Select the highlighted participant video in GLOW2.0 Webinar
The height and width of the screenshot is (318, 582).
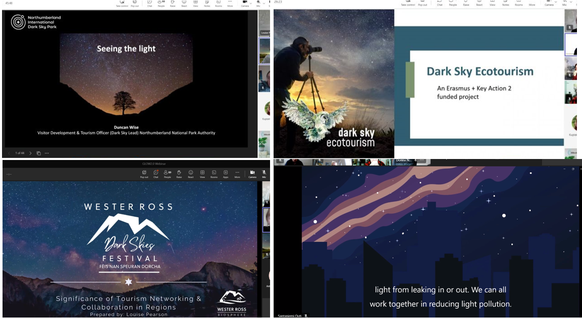point(266,220)
